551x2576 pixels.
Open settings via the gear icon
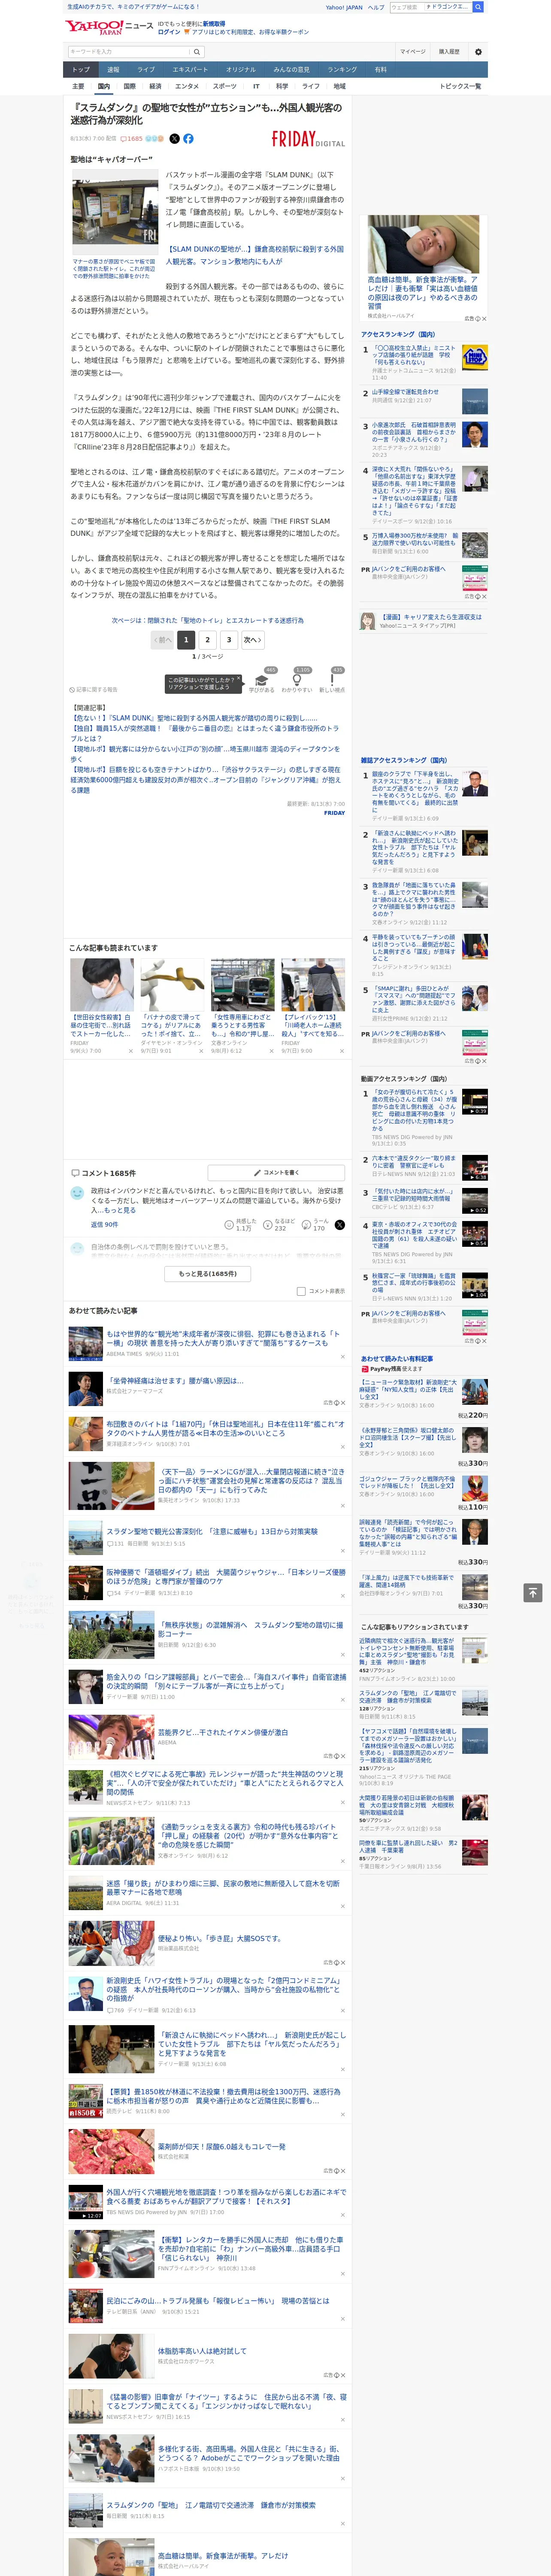point(477,52)
